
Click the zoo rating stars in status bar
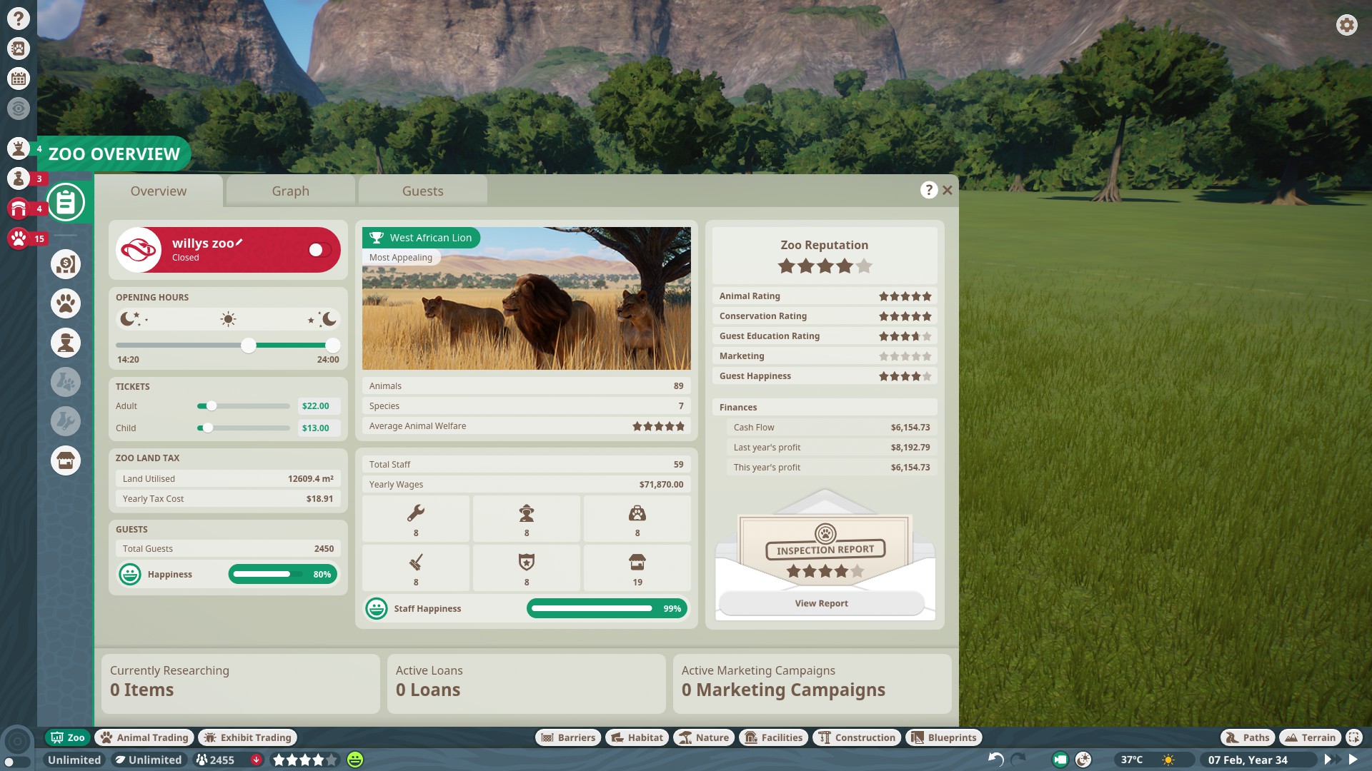[304, 760]
